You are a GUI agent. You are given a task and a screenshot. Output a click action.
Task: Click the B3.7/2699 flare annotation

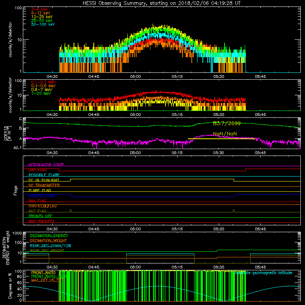[227, 123]
